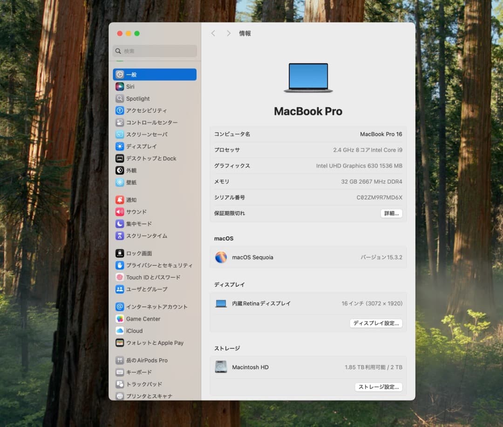This screenshot has width=503, height=427.
Task: Open ストレージ設定 (Storage Settings)
Action: click(x=378, y=387)
